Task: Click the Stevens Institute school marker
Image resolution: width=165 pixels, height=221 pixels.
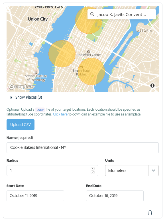Action: point(36,73)
